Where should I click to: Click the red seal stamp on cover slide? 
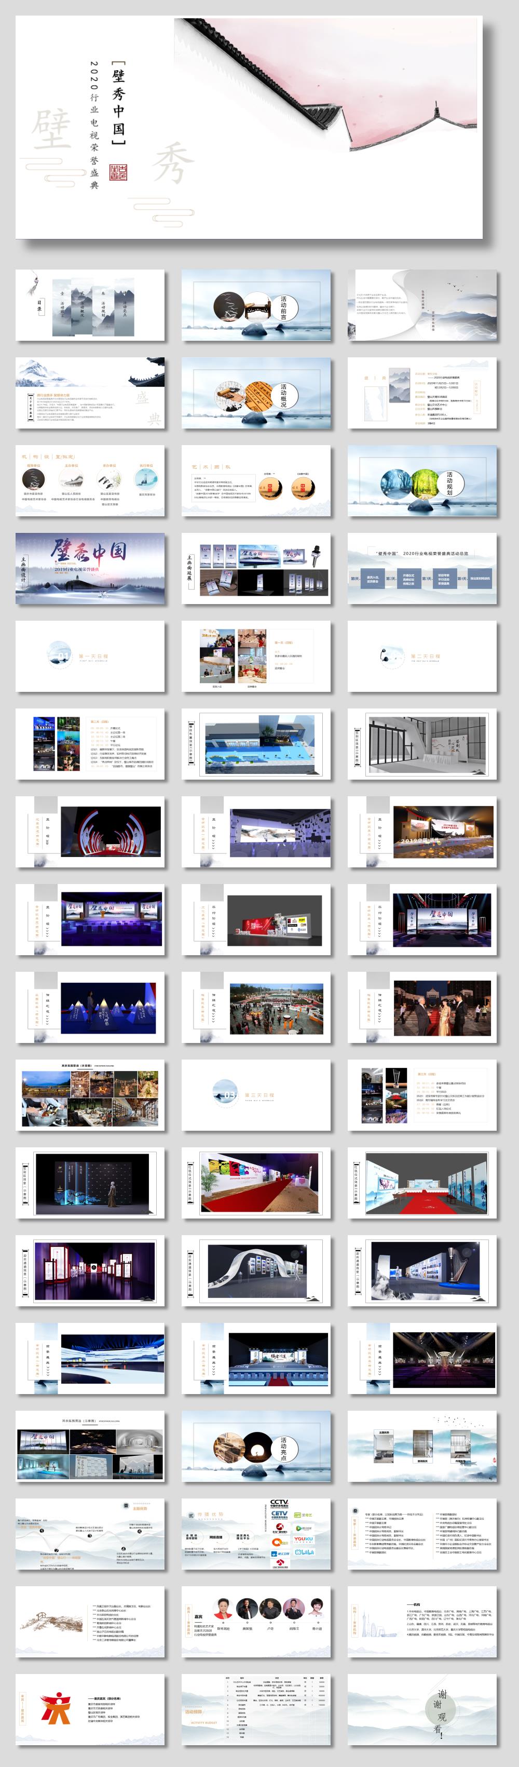pos(118,173)
